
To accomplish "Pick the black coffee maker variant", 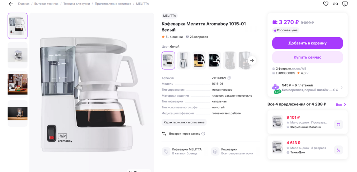I will coord(215,60).
